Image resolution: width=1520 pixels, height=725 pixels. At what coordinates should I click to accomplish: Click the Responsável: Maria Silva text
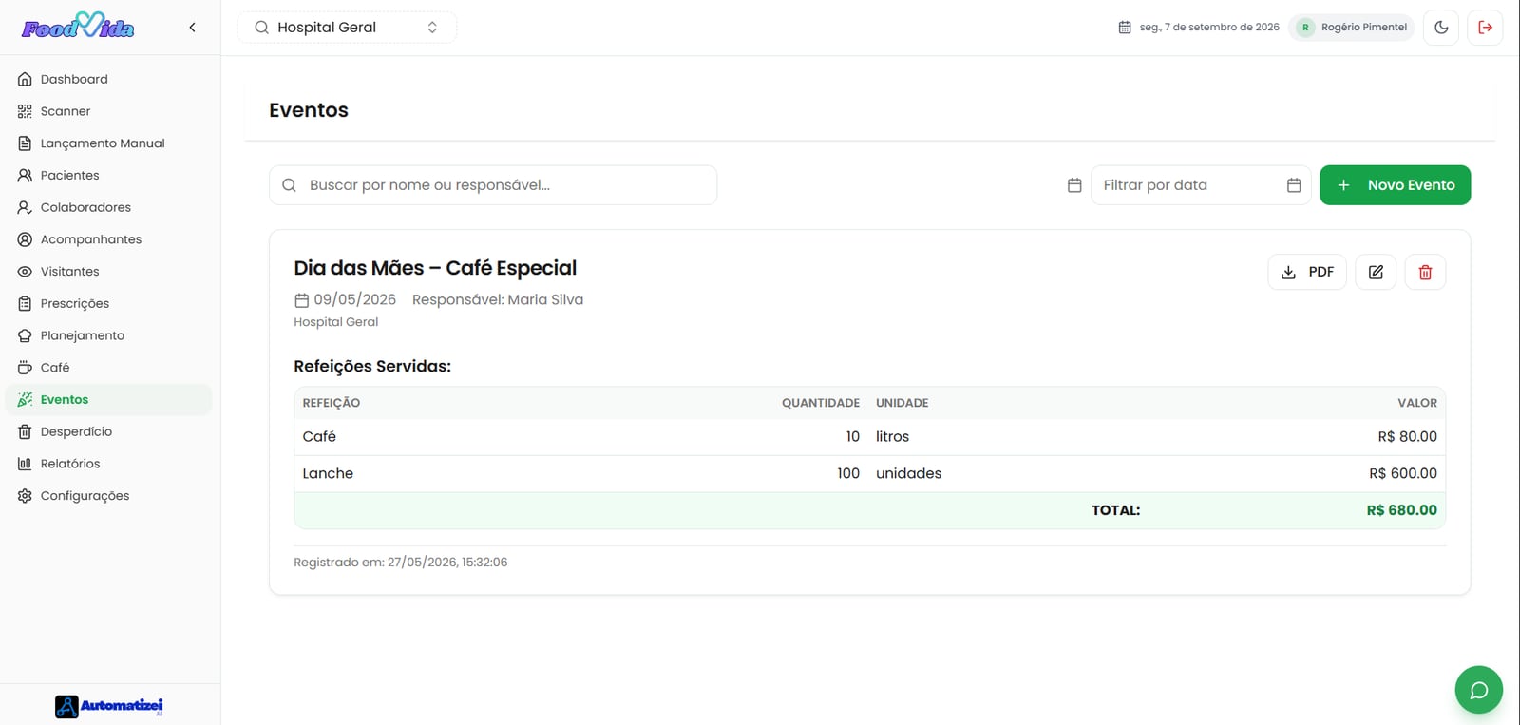[498, 299]
